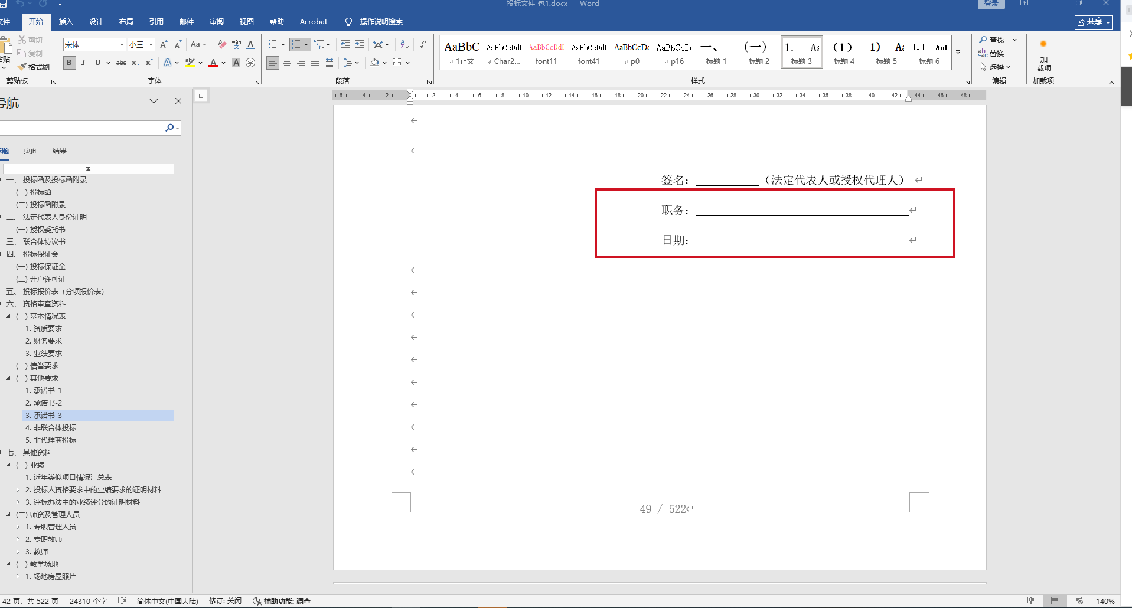Viewport: 1132px width, 608px height.
Task: Toggle Underline formatting
Action: 97,63
